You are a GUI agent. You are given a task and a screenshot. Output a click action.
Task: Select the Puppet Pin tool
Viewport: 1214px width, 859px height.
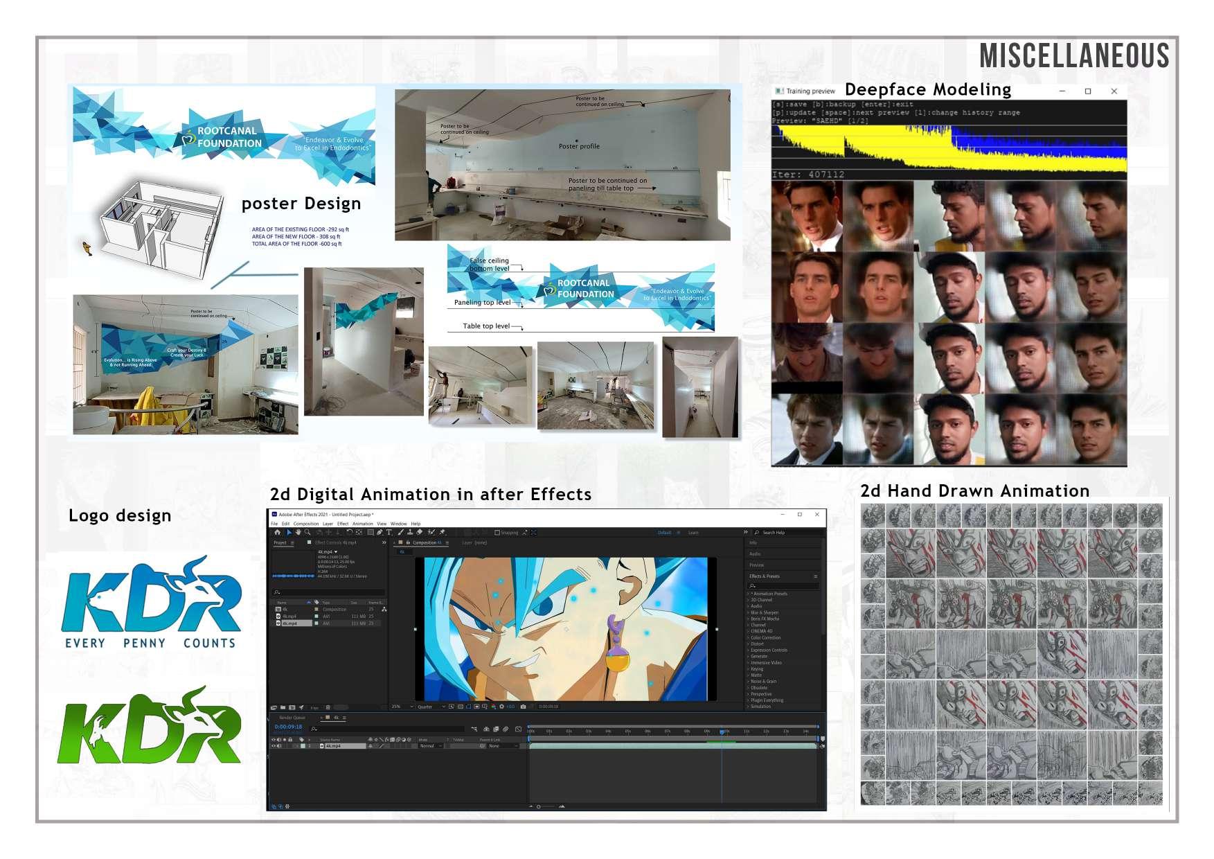tap(443, 533)
